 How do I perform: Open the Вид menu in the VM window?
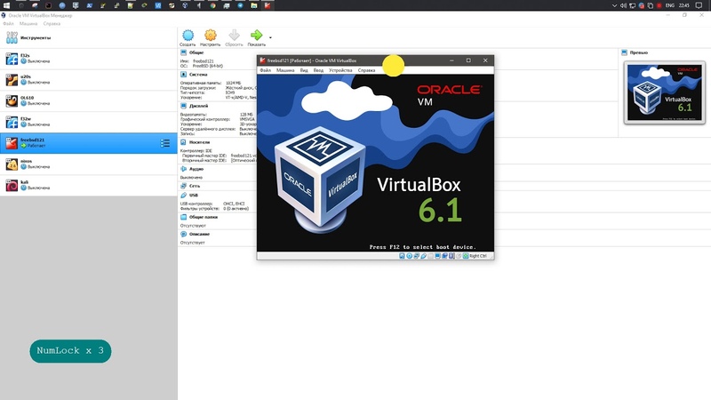(x=304, y=70)
